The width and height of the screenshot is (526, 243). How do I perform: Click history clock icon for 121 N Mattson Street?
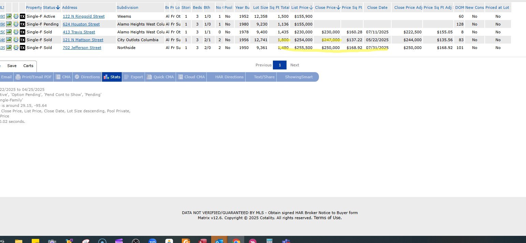[x=16, y=40]
